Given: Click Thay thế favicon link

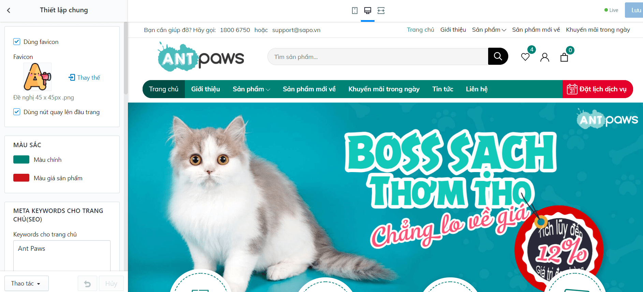Looking at the screenshot, I should 85,78.
